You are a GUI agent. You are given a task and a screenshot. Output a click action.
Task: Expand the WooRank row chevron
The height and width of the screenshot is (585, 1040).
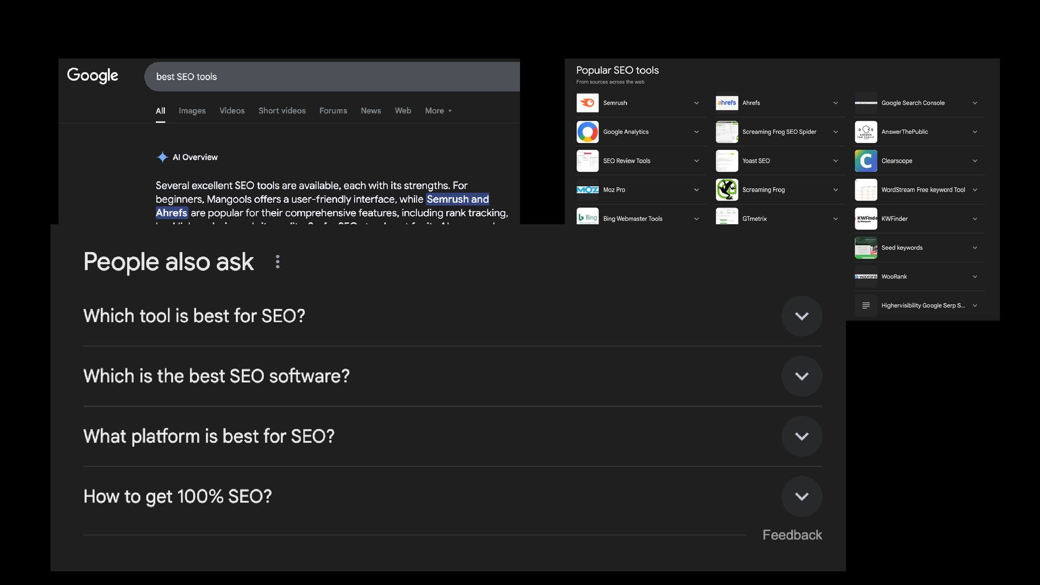coord(974,277)
